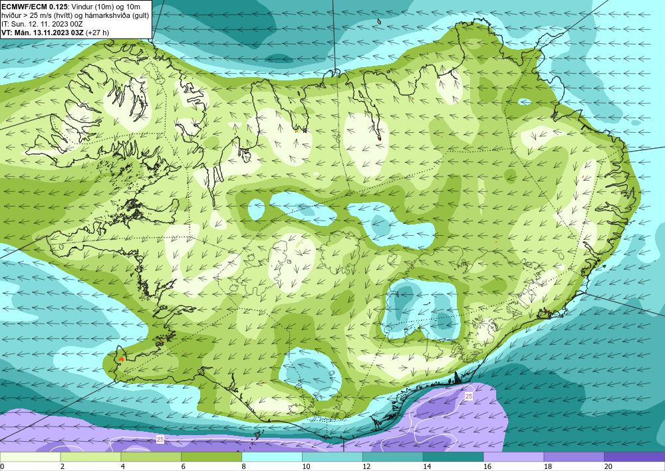Screen dimensions: 665x471
Task: Click the legend scale value "2"
Action: (x=63, y=467)
